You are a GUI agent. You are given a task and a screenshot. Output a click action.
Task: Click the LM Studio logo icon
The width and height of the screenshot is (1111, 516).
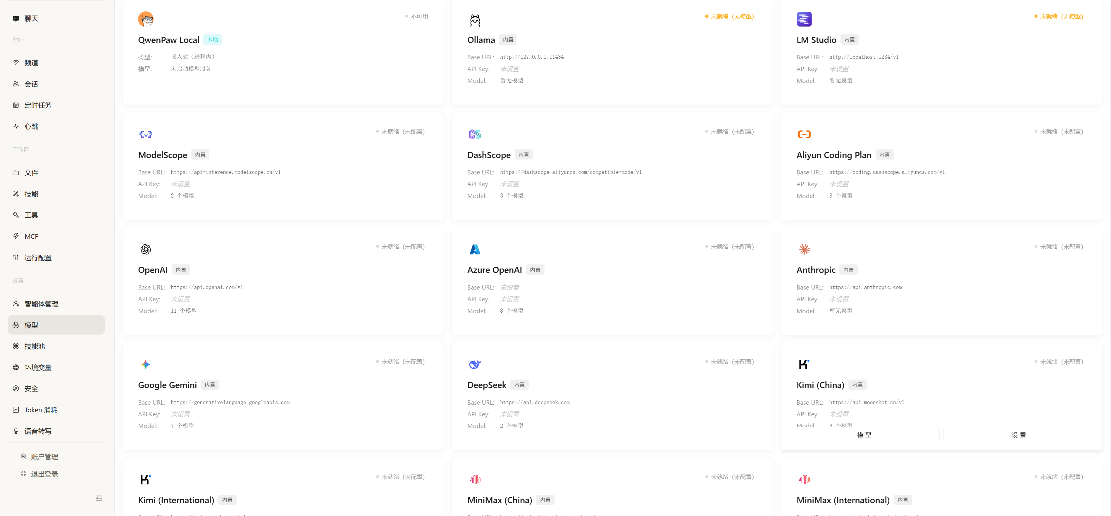(x=804, y=19)
